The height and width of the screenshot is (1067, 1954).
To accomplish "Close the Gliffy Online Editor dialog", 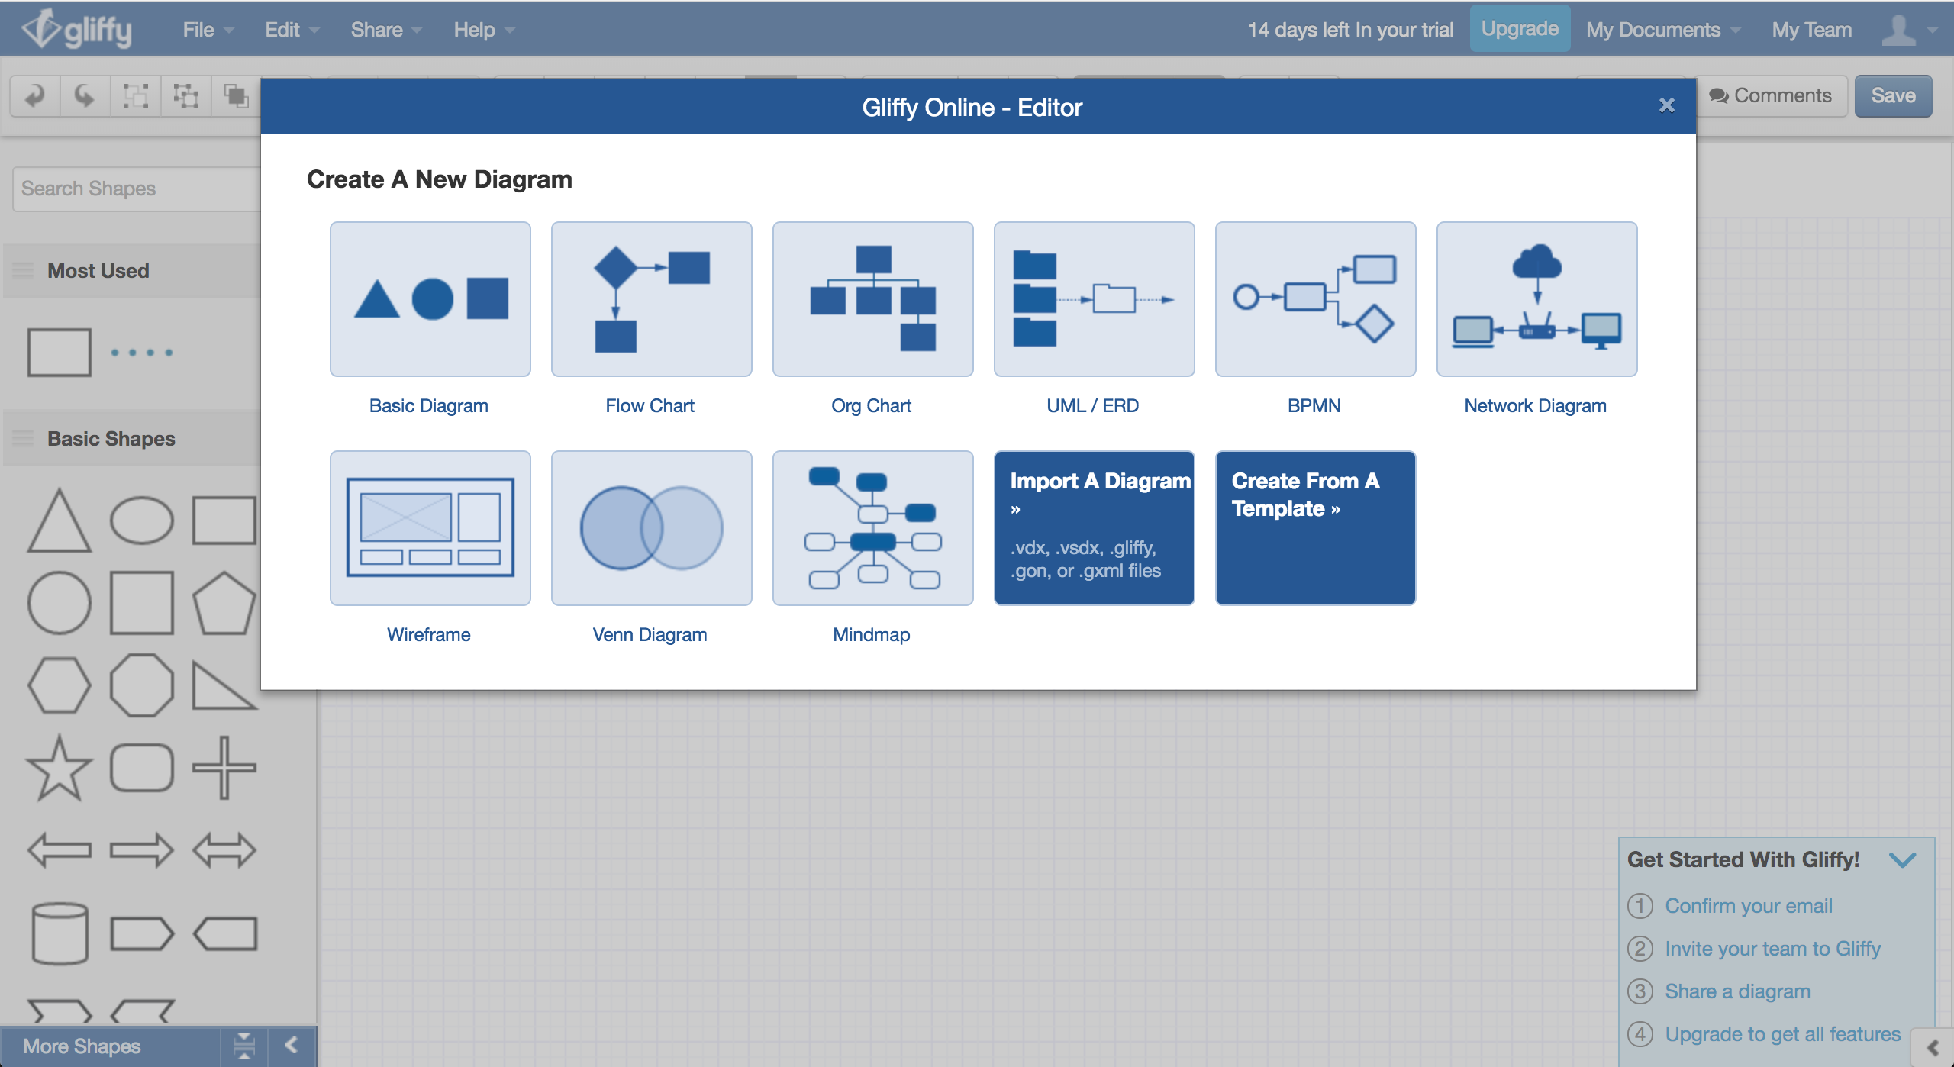I will tap(1666, 105).
